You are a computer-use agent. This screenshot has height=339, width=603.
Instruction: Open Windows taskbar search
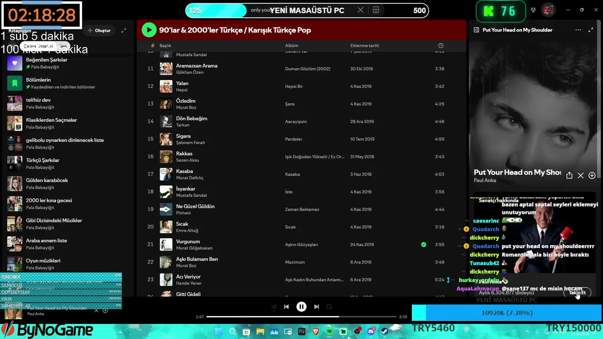coord(232,332)
